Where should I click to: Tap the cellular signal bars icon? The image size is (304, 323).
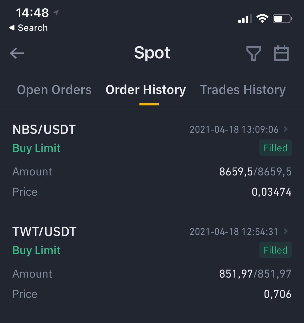click(x=245, y=19)
